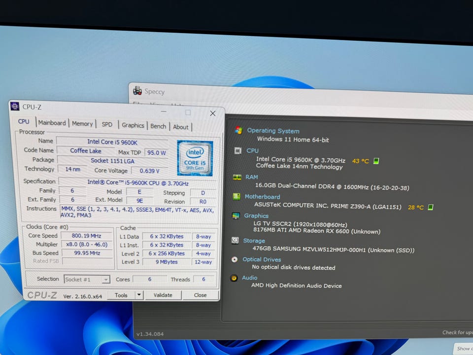This screenshot has height=355, width=473.
Task: Click the Revision value R0
Action: pyautogui.click(x=203, y=201)
